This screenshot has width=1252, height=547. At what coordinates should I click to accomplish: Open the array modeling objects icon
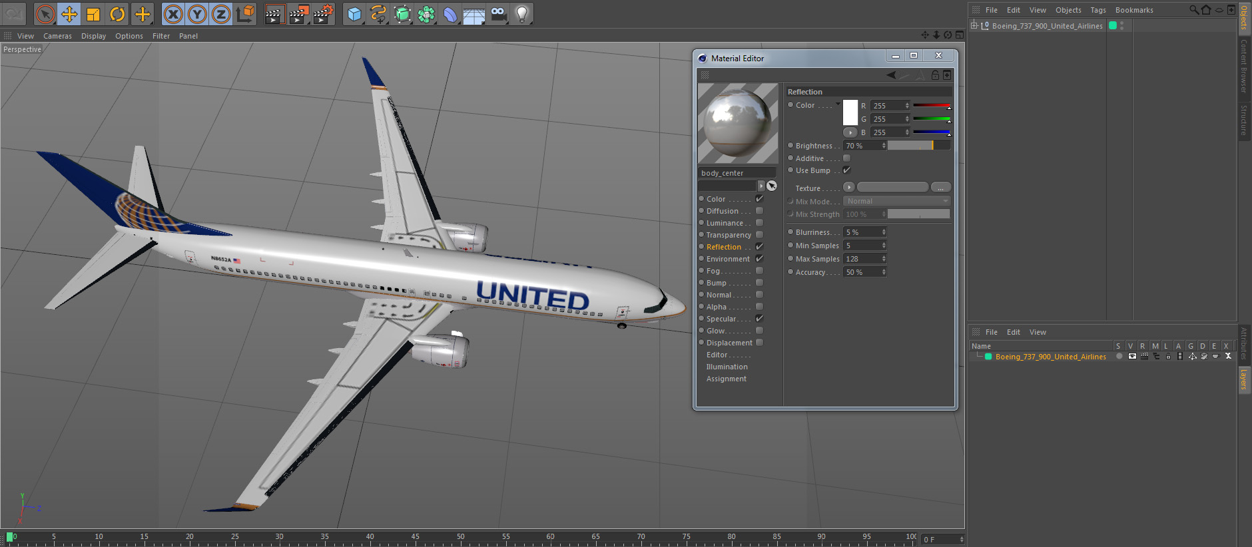(426, 14)
